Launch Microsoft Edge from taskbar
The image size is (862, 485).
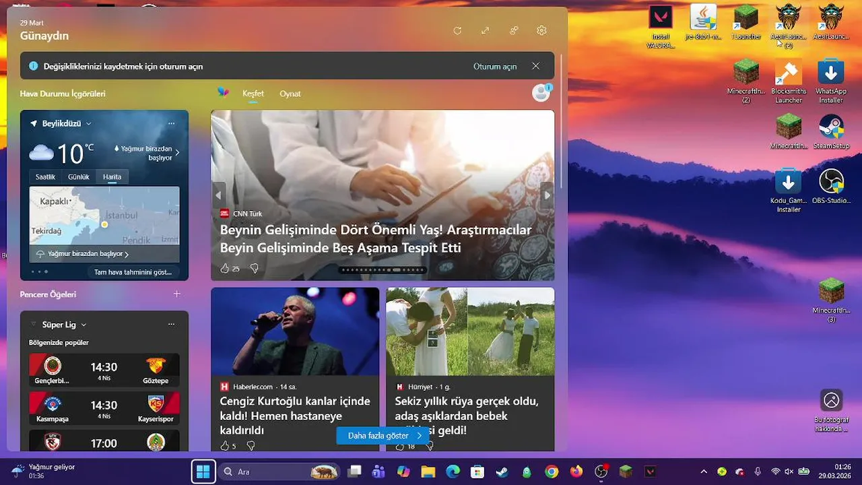[453, 472]
